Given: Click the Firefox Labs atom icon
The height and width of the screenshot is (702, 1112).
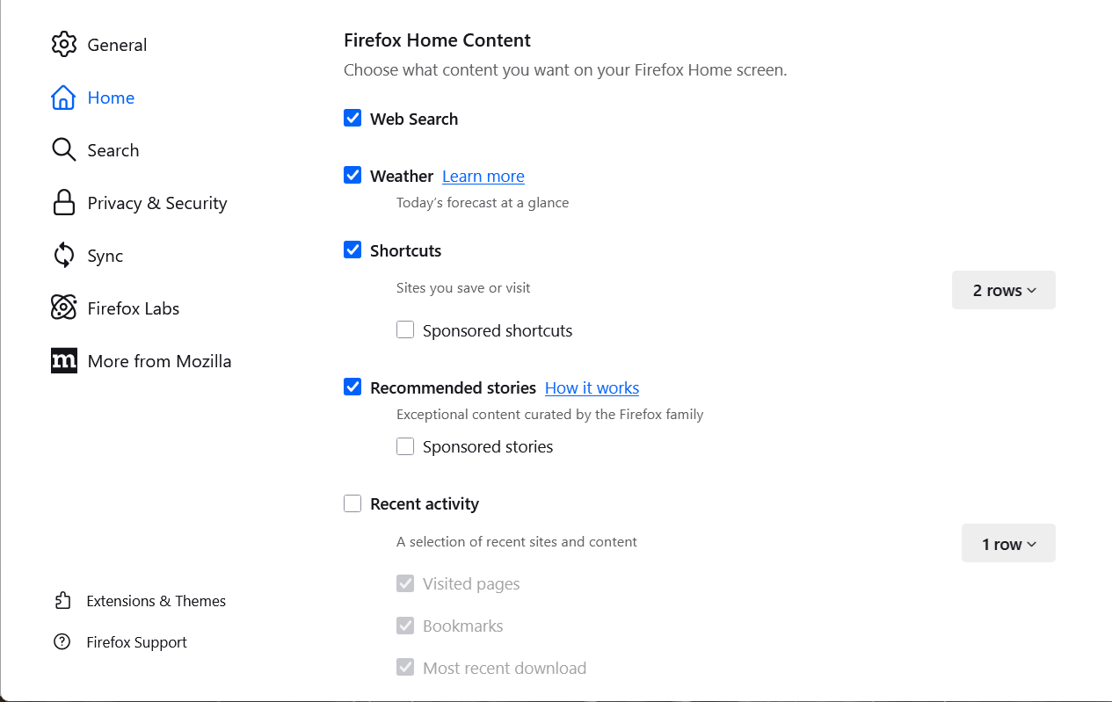Looking at the screenshot, I should pyautogui.click(x=64, y=308).
